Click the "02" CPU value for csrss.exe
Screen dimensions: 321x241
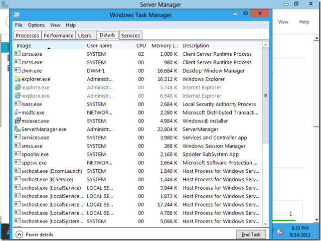coord(141,54)
